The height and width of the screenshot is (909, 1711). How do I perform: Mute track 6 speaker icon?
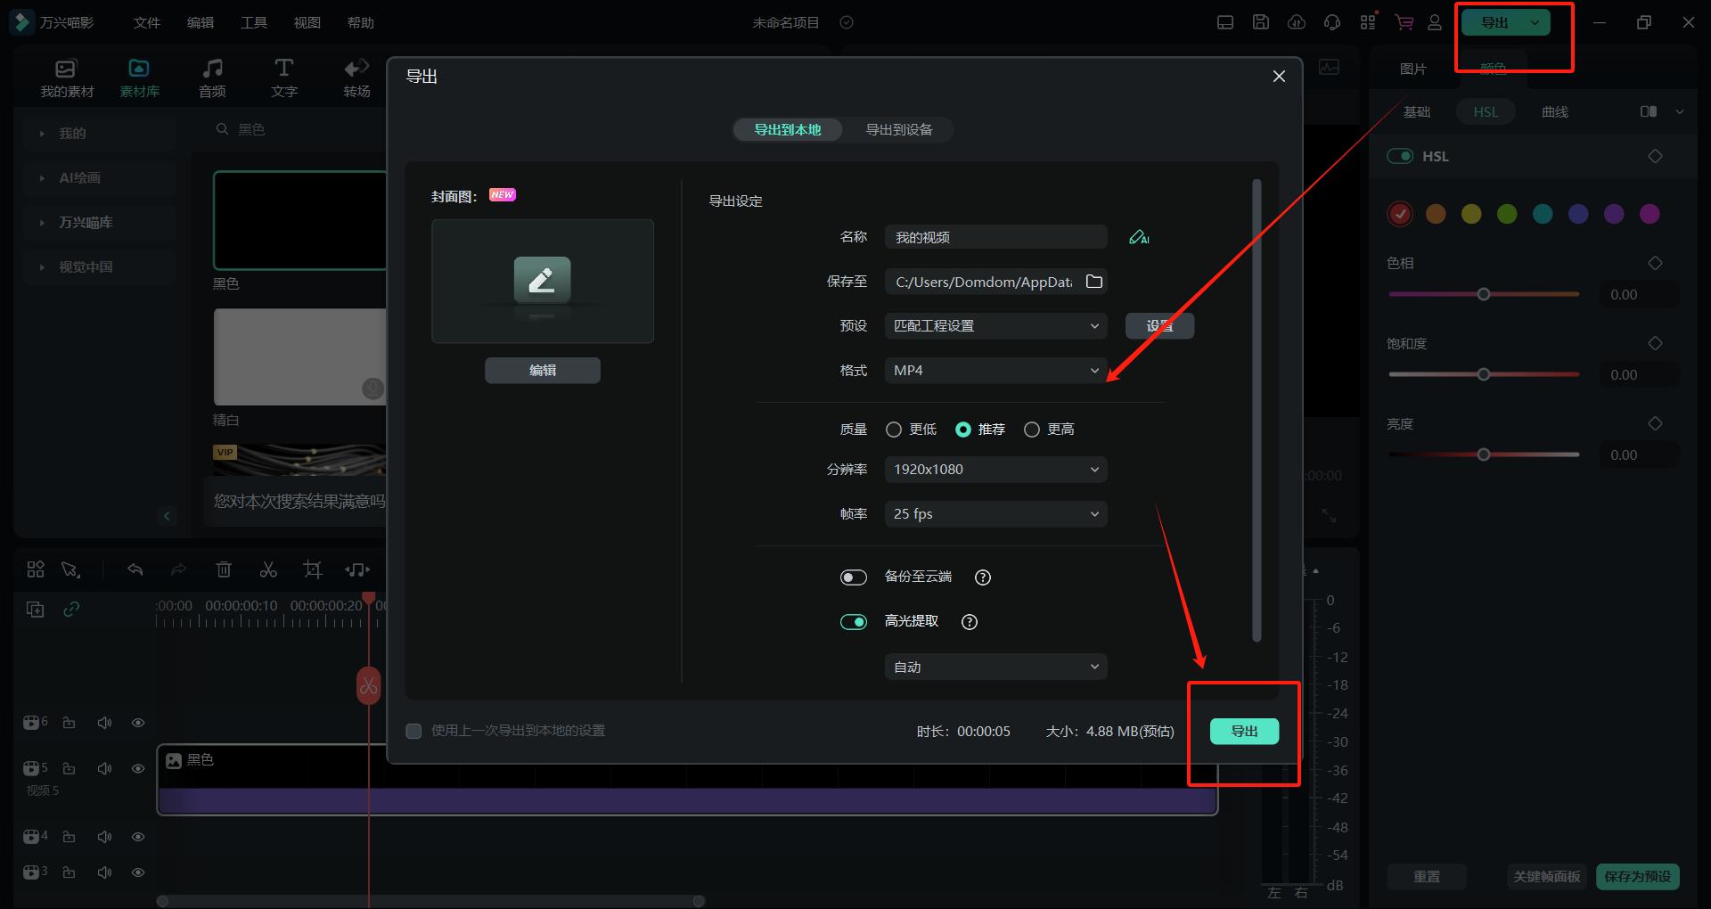point(104,723)
